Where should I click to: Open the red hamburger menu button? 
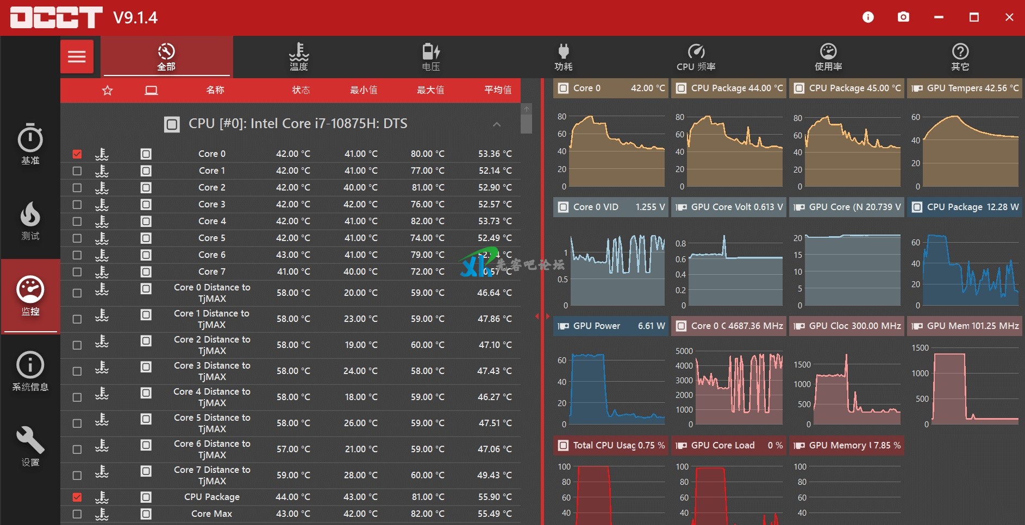tap(77, 56)
